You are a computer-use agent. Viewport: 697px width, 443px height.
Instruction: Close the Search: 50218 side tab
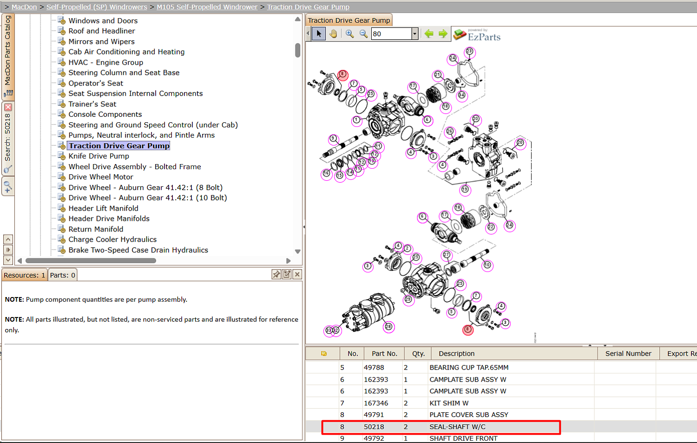[8, 107]
